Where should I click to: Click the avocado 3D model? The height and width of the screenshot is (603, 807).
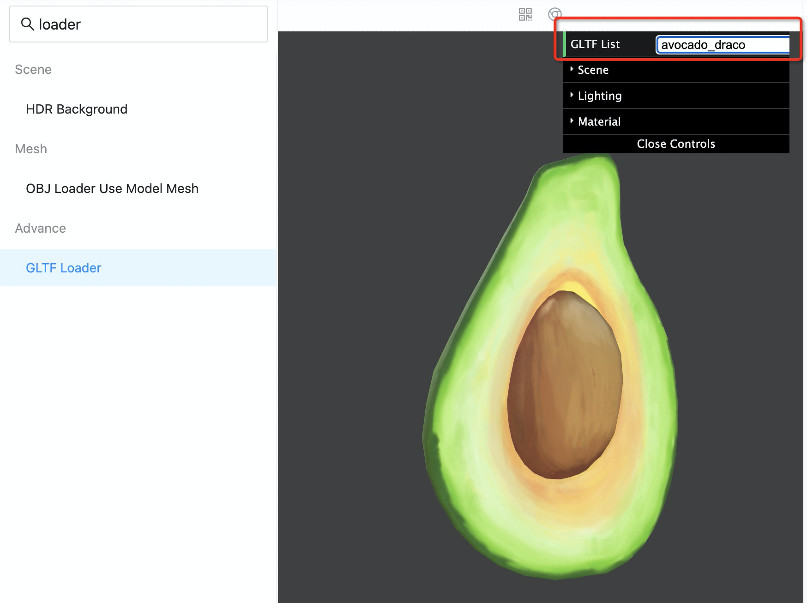(x=549, y=367)
